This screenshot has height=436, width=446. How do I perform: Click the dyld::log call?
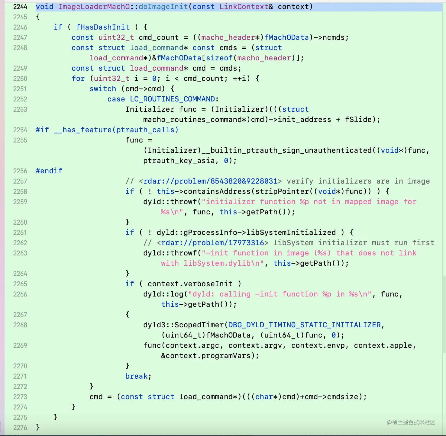[x=163, y=294]
